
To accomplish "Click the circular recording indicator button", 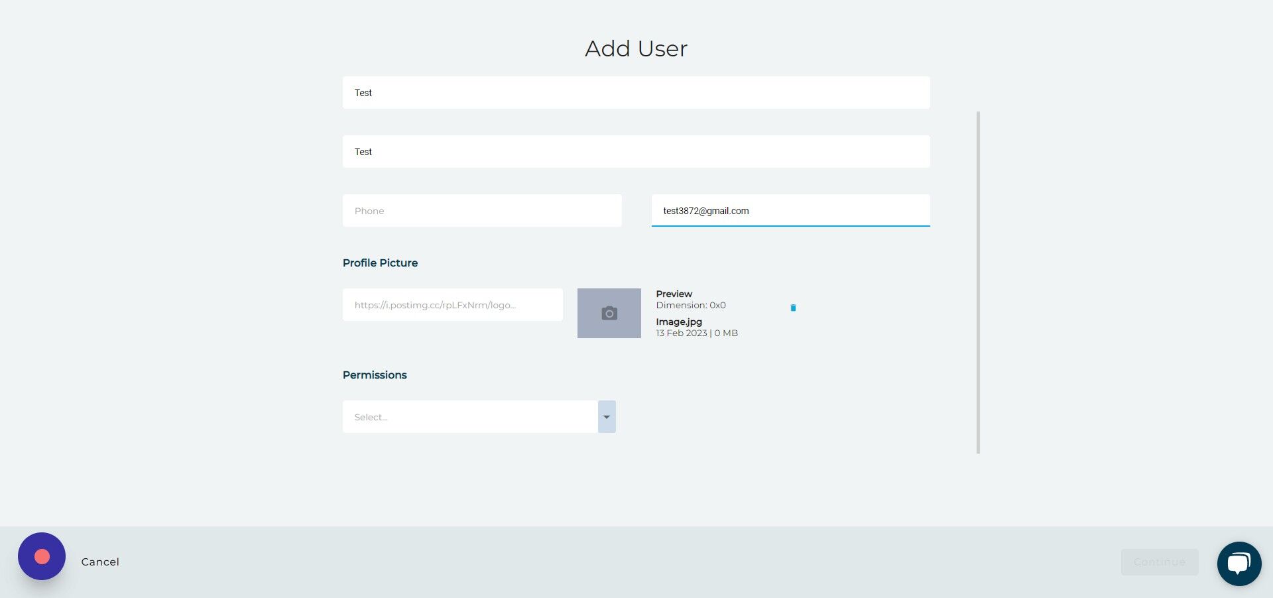I will pos(41,556).
